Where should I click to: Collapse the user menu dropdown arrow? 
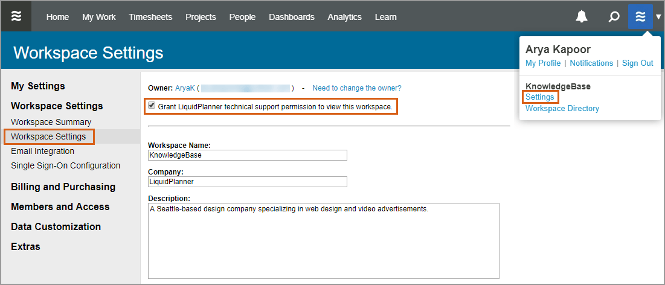(658, 17)
